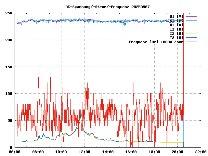Select the U1 [V] legend label
208x156 pixels.
[176, 16]
